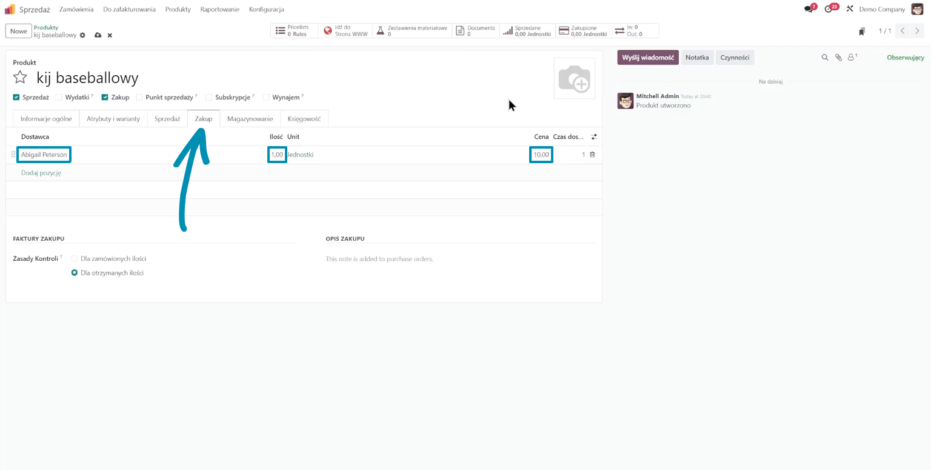The width and height of the screenshot is (931, 470).
Task: Delete the Abigail Peterson supplier row
Action: pos(592,155)
